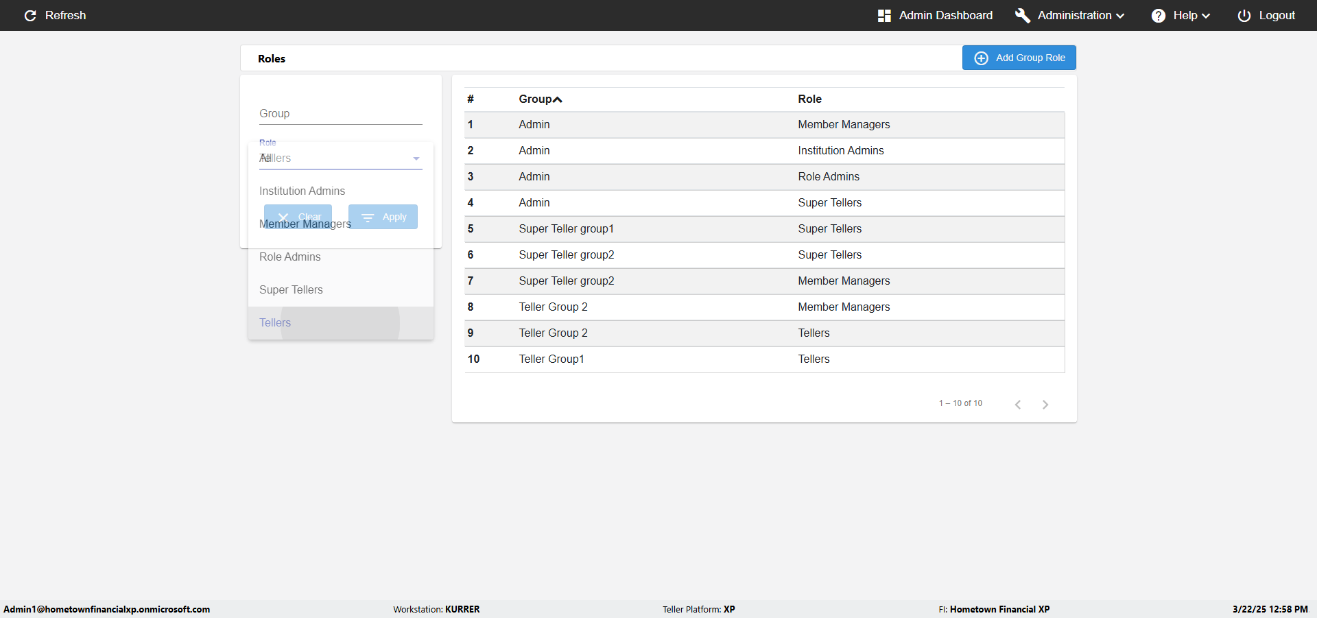Select the Super Tellers role in row 6
This screenshot has height=618, width=1317.
point(830,254)
